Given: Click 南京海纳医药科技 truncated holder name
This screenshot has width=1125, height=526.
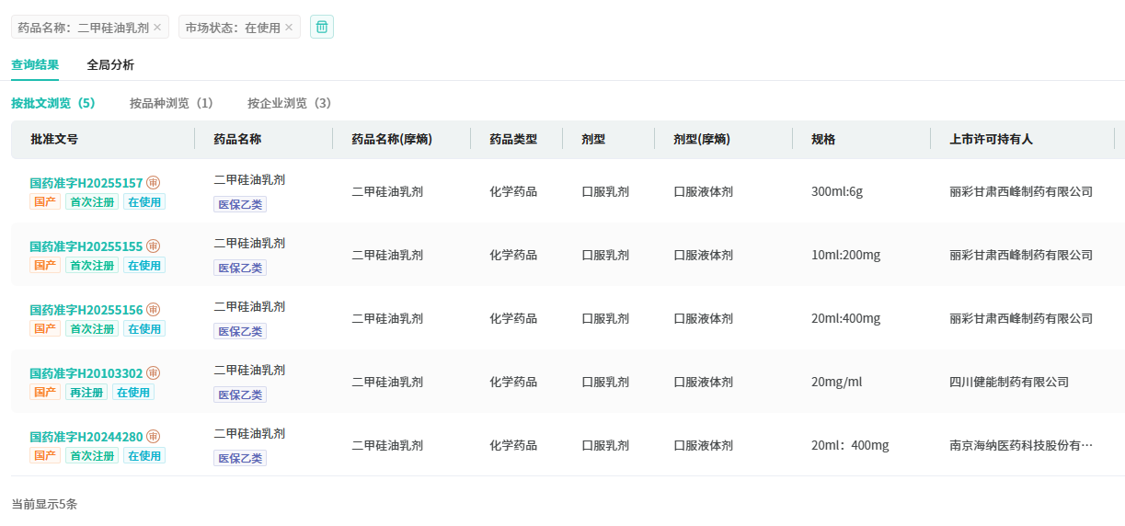Looking at the screenshot, I should (x=1021, y=446).
